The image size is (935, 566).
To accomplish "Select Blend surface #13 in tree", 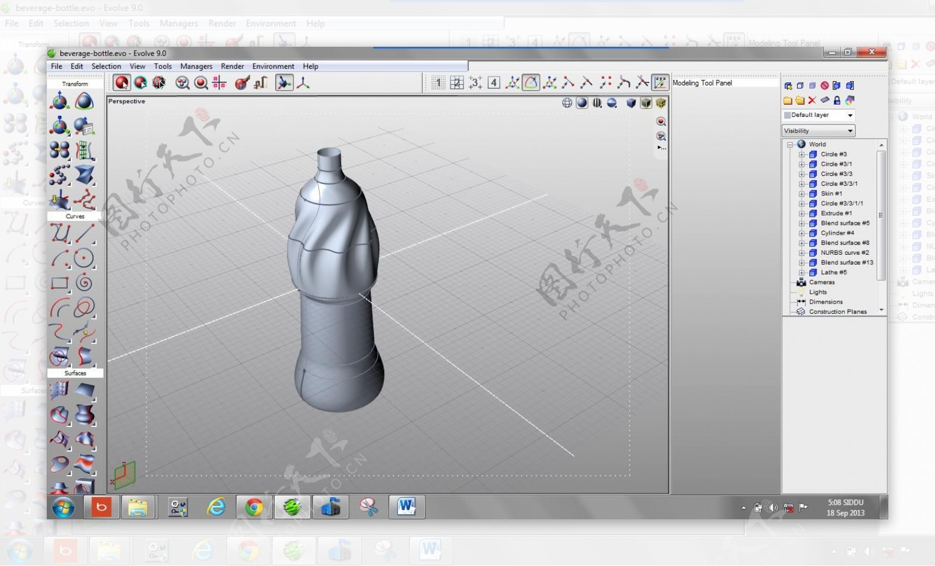I will [847, 262].
